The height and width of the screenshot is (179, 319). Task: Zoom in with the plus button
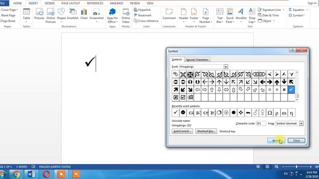point(311,167)
